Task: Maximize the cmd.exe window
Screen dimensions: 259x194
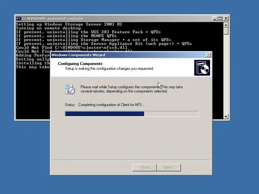Action: click(220, 18)
